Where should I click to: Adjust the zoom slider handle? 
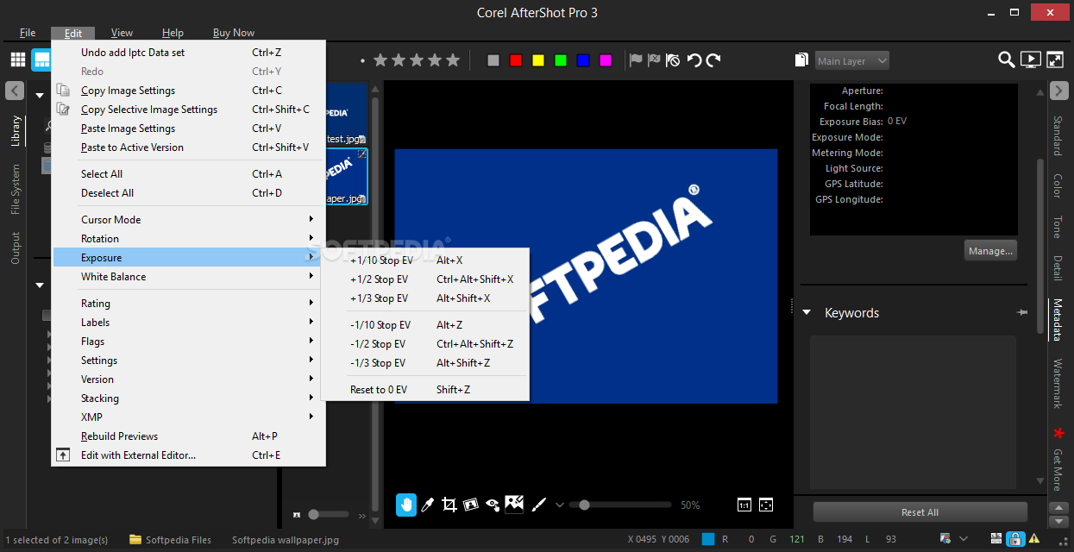[584, 505]
